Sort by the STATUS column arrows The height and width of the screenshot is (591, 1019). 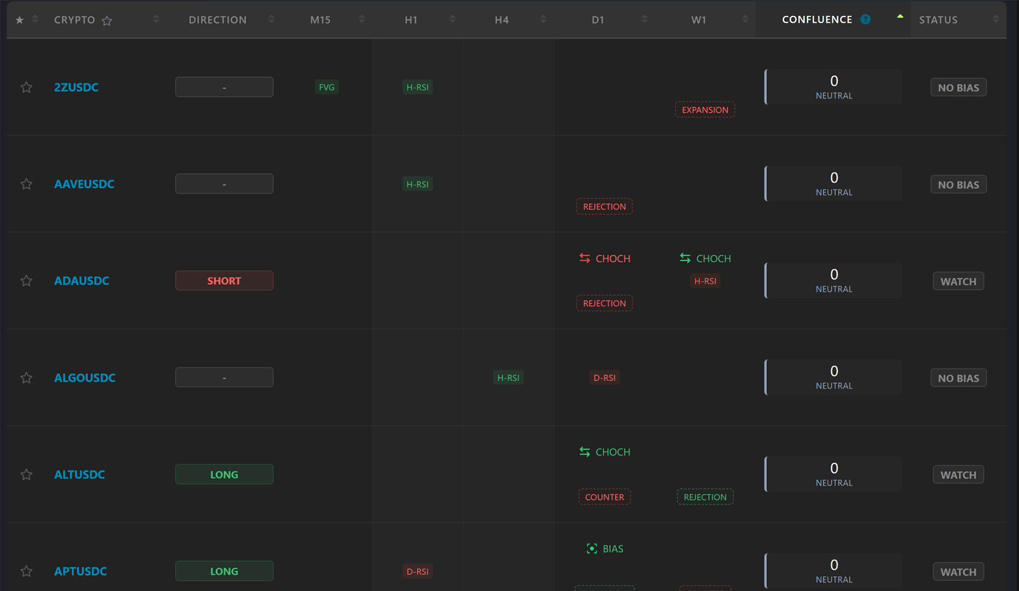(x=995, y=19)
